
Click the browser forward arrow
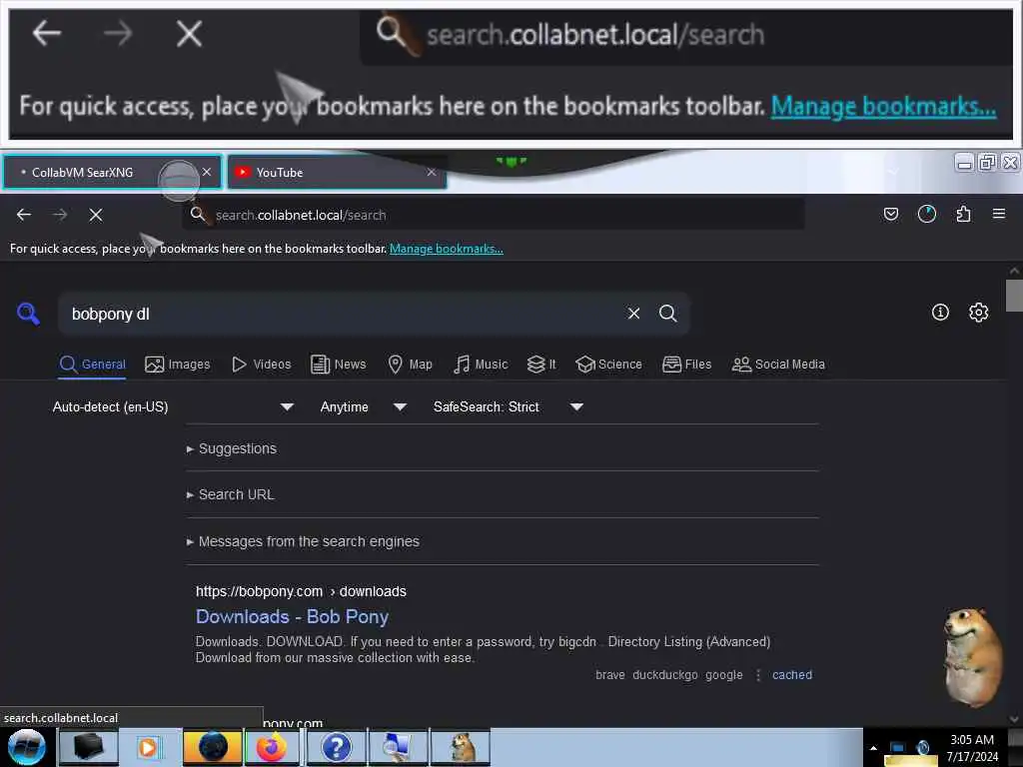(x=60, y=215)
